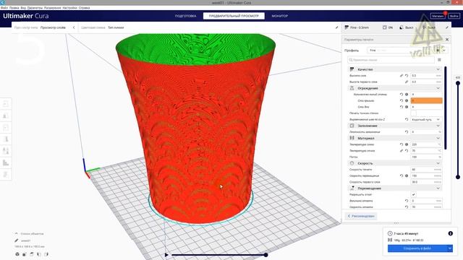Reset infill density with revert arrow
463x260 pixels.
[407, 132]
